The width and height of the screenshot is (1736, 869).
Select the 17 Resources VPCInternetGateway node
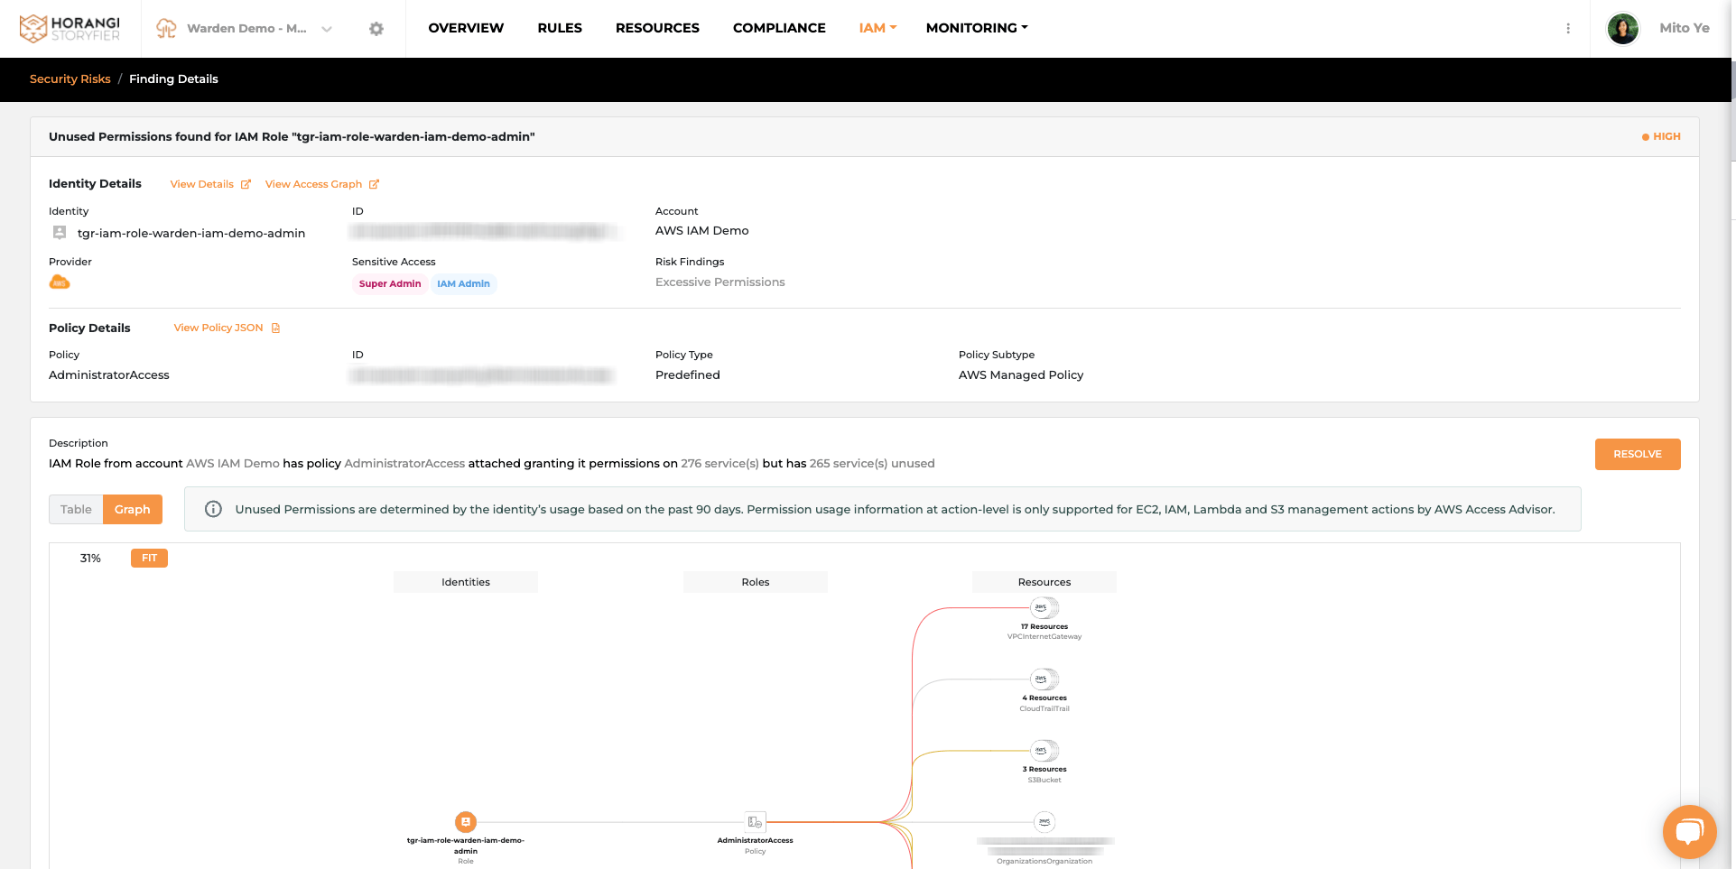coord(1044,607)
